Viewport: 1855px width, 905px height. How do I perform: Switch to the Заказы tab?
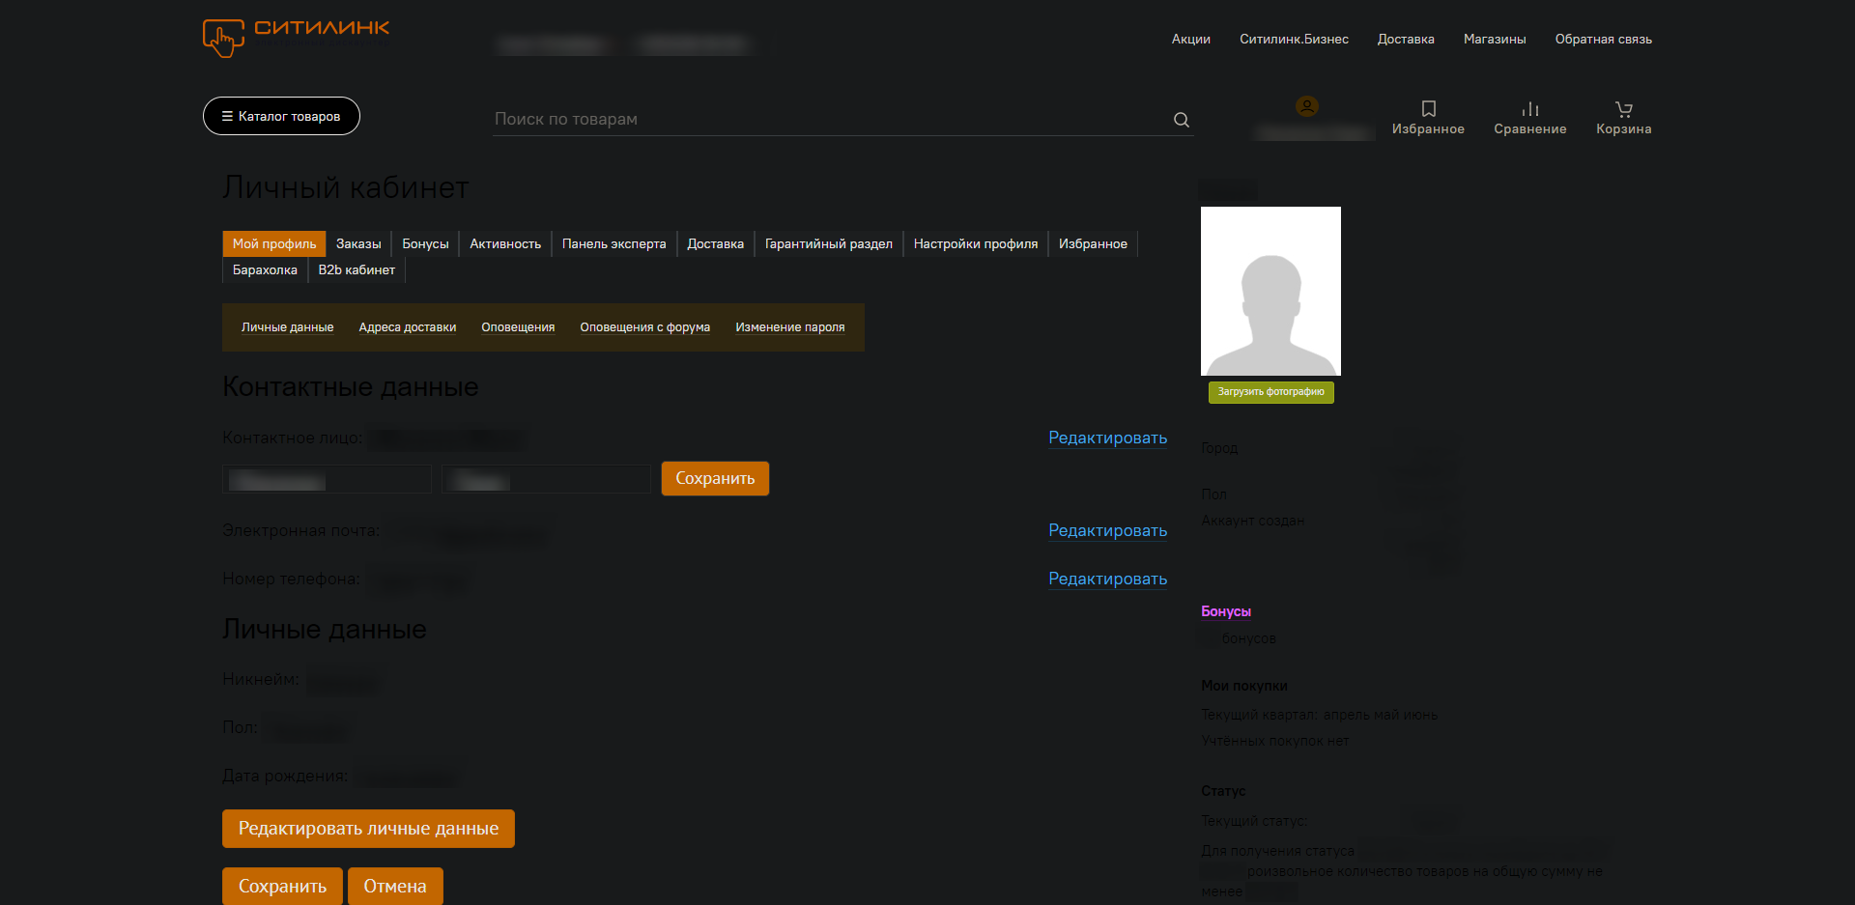tap(358, 243)
